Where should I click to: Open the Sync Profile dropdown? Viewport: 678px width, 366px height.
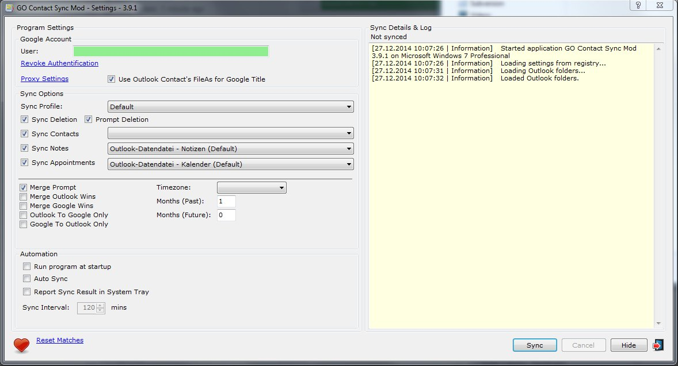pyautogui.click(x=230, y=107)
